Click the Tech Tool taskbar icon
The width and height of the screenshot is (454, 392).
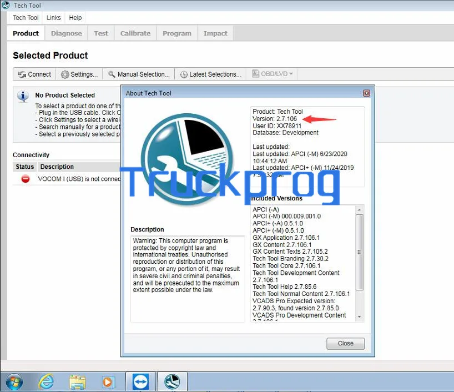pyautogui.click(x=172, y=382)
